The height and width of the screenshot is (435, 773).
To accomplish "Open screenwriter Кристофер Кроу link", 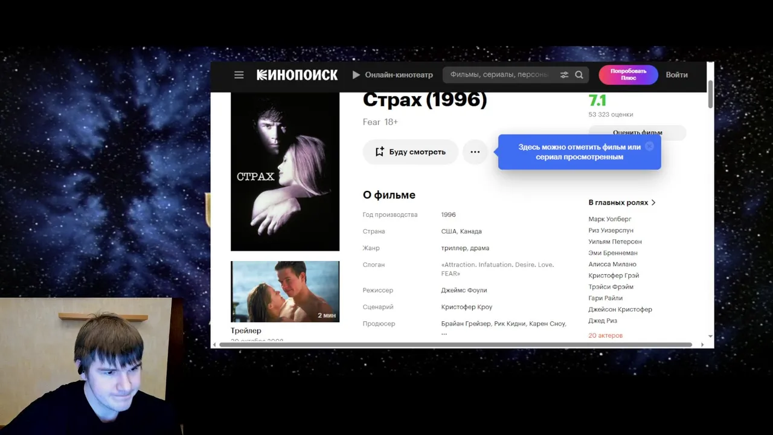I will tap(467, 307).
